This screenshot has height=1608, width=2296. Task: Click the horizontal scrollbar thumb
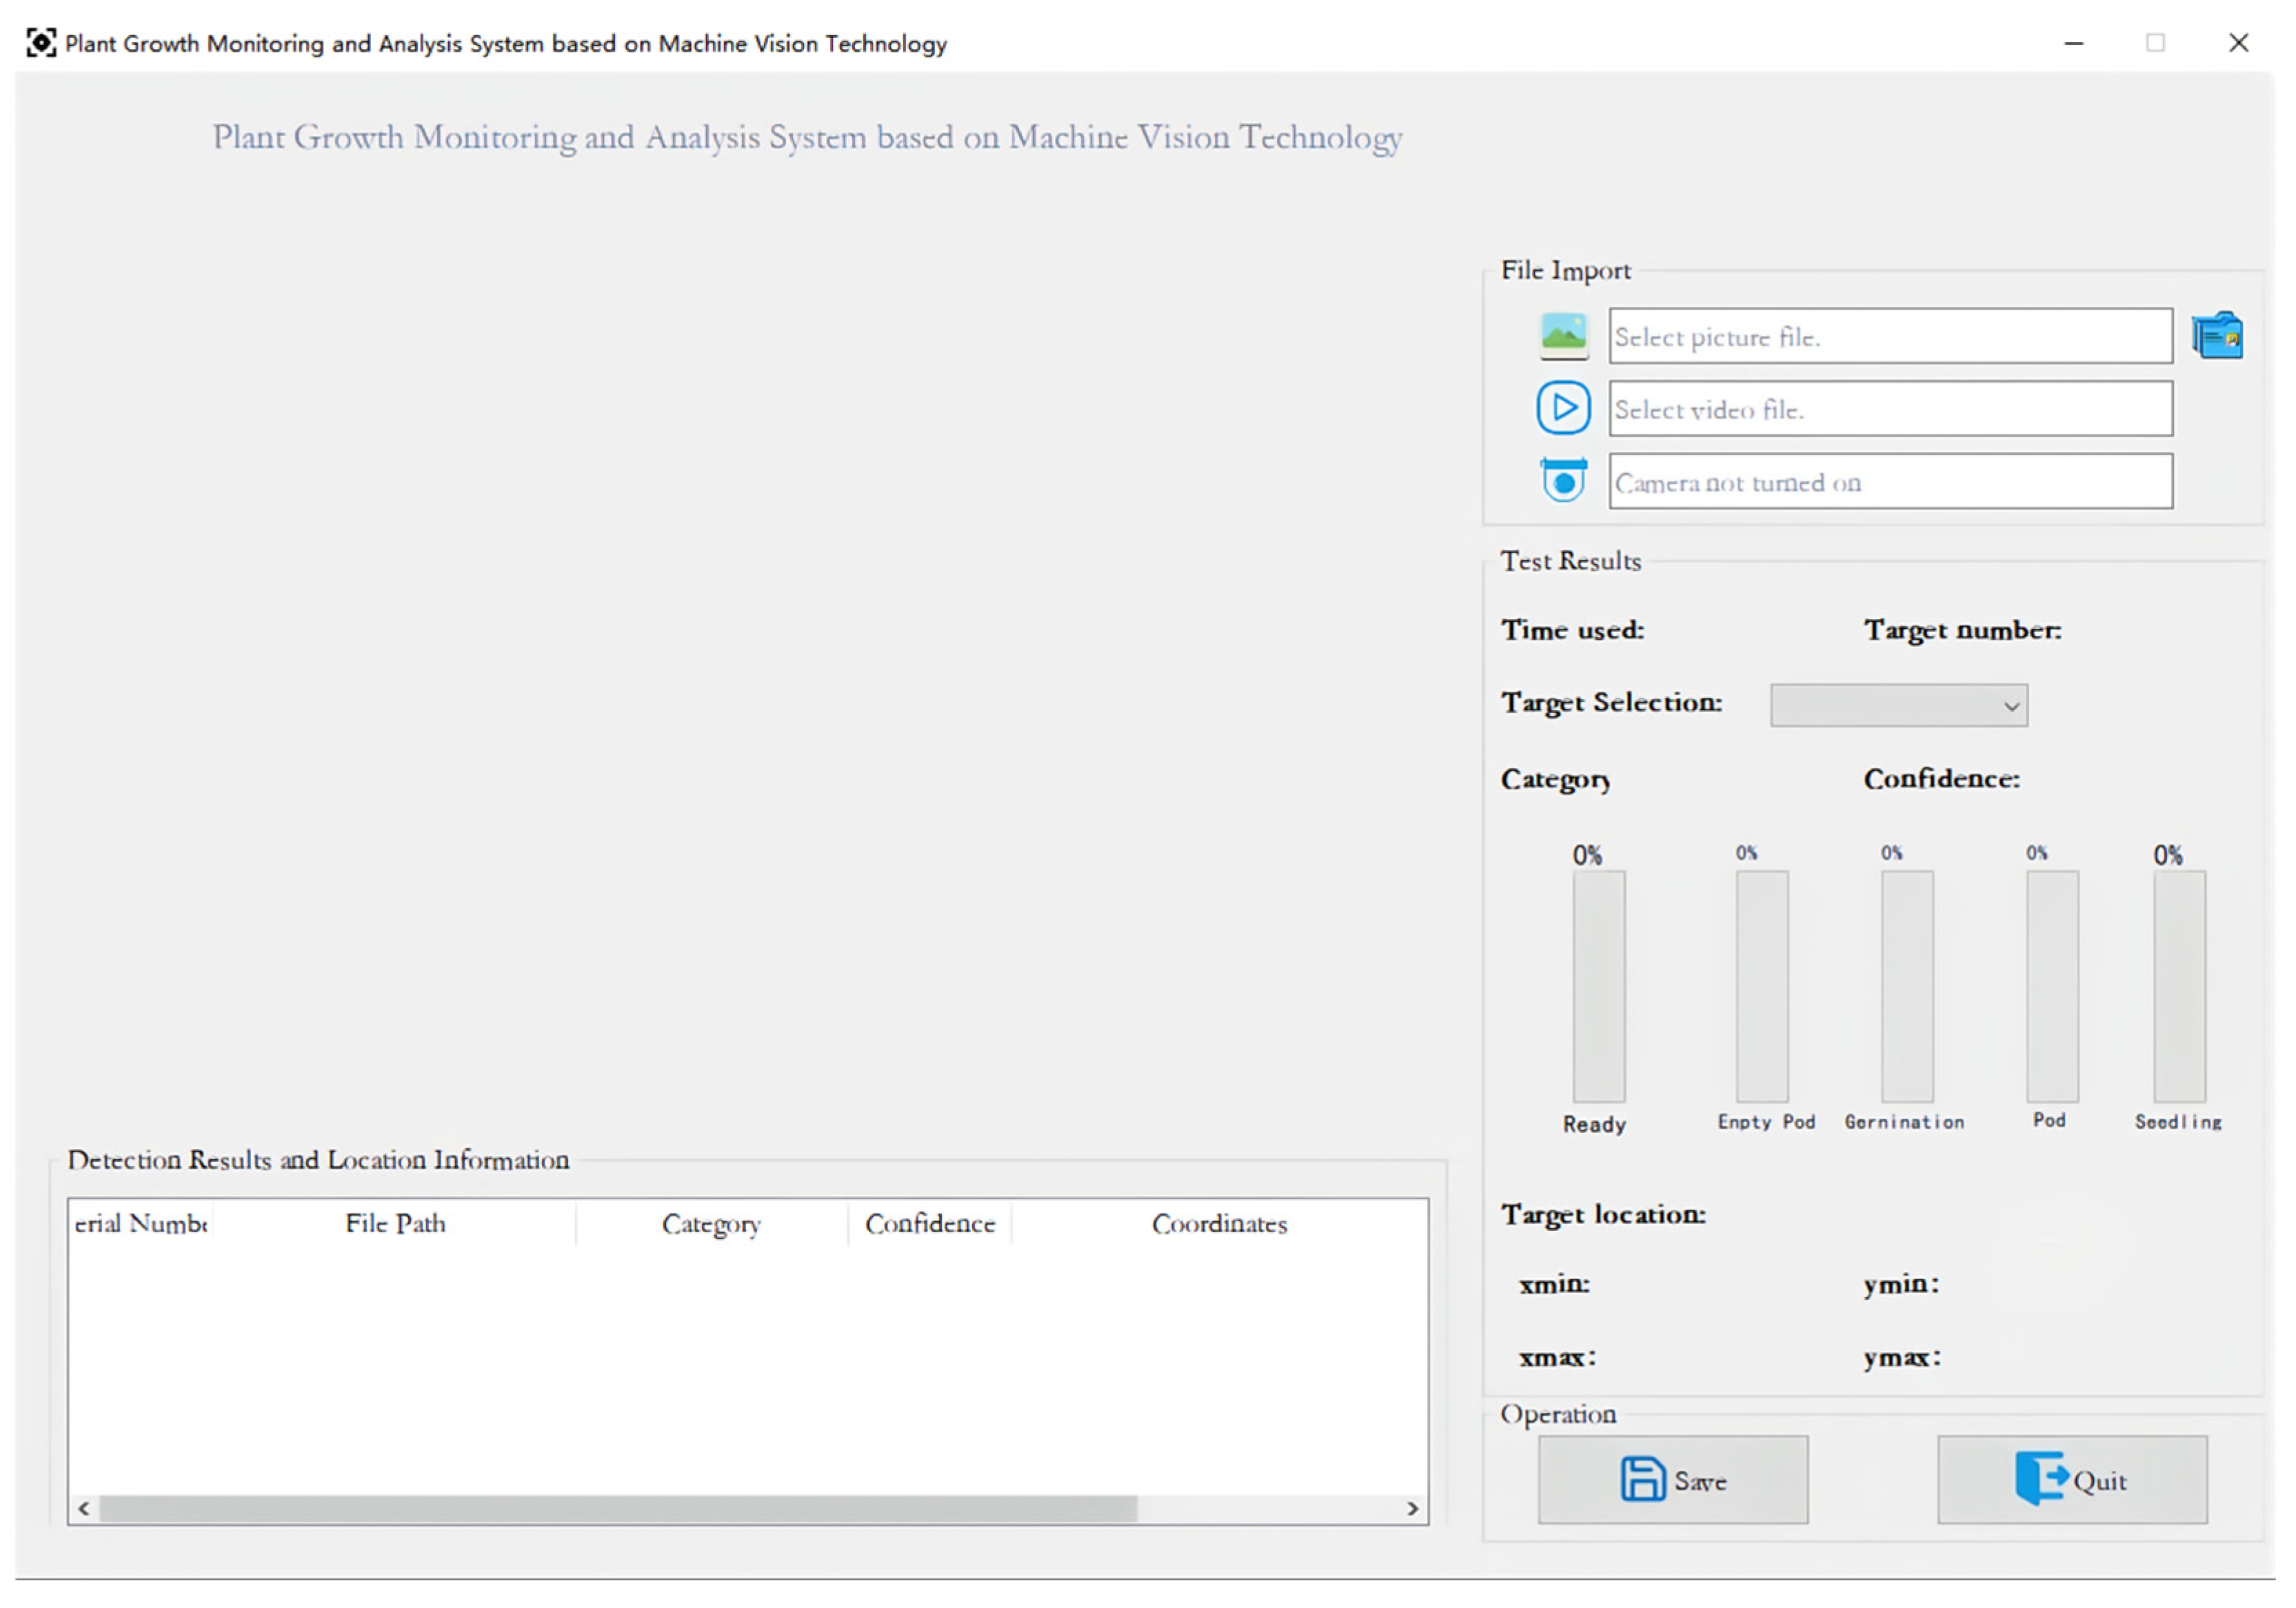618,1509
